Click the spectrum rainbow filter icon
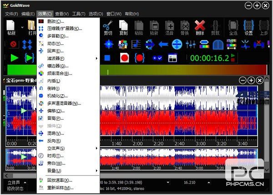The image size is (273, 195). tap(204, 45)
